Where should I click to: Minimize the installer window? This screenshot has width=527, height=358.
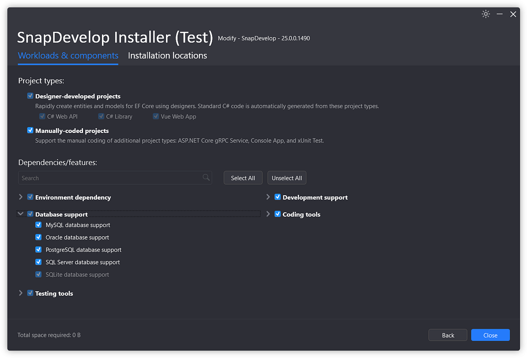pos(499,14)
